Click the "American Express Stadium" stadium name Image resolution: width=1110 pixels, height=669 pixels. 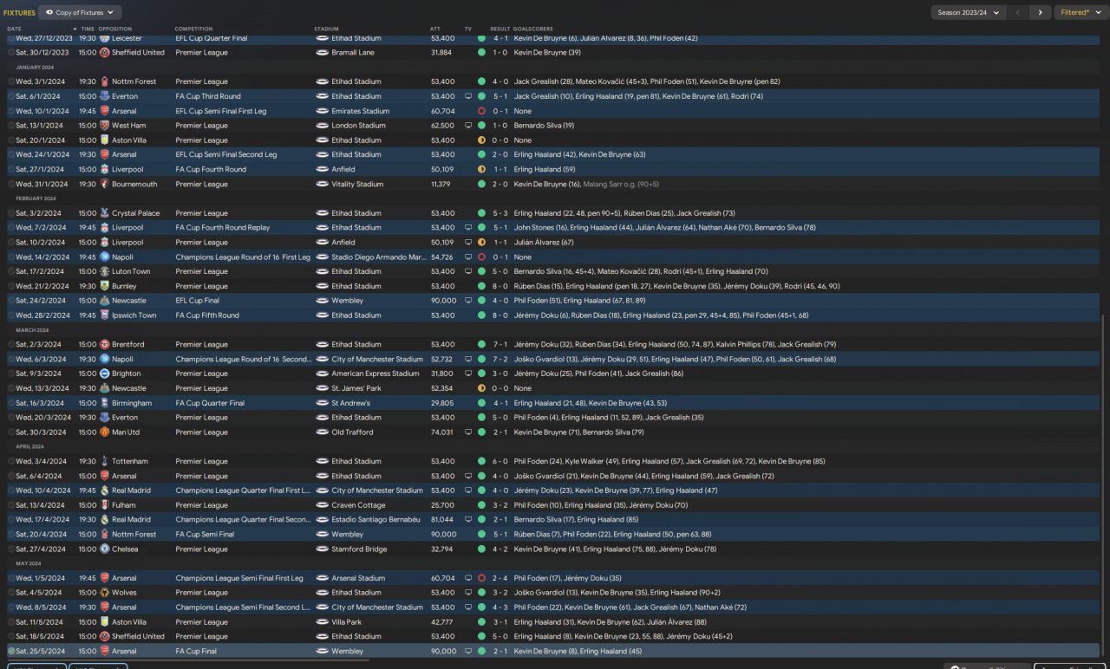tap(375, 373)
